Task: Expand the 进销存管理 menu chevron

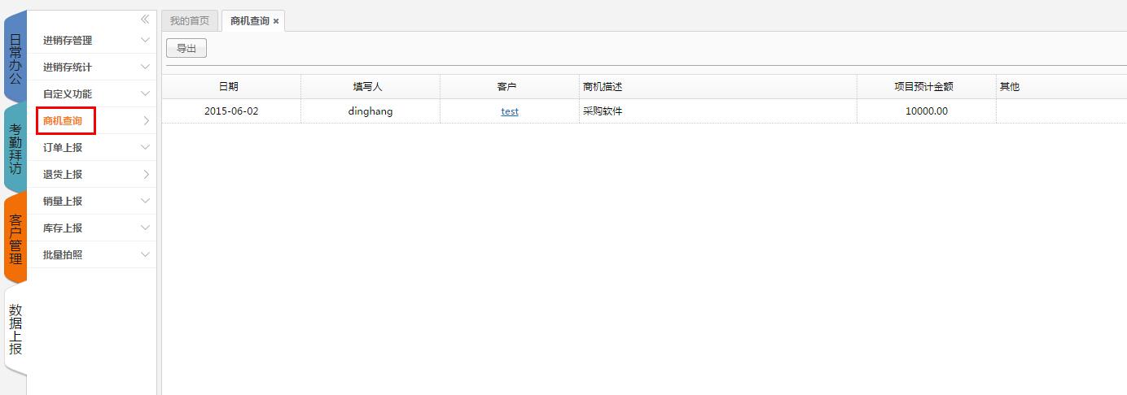Action: 145,40
